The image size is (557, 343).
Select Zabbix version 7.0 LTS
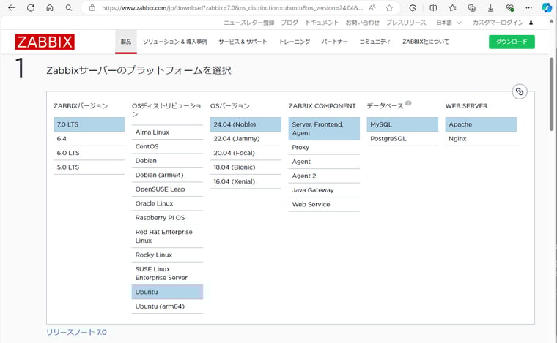(x=89, y=124)
